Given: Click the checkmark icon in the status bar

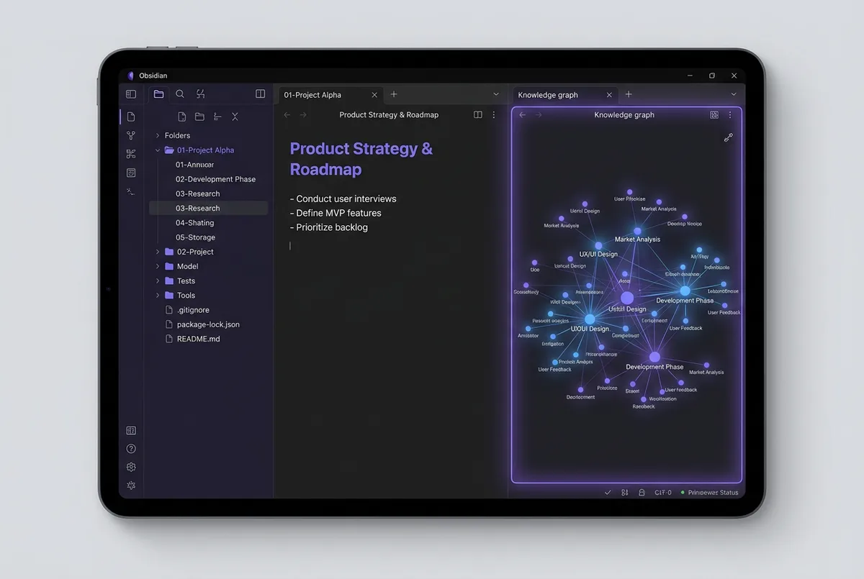Looking at the screenshot, I should click(x=608, y=493).
